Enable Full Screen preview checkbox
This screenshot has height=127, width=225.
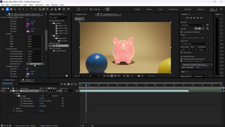pyautogui.click(x=181, y=53)
